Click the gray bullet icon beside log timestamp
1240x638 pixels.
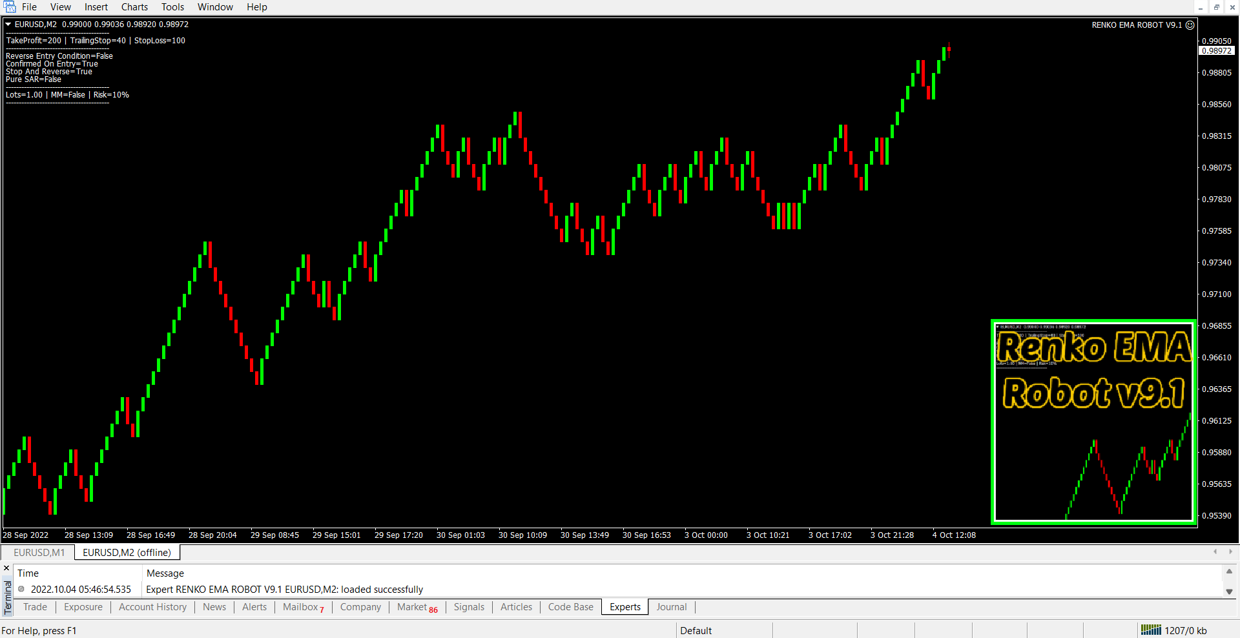21,589
